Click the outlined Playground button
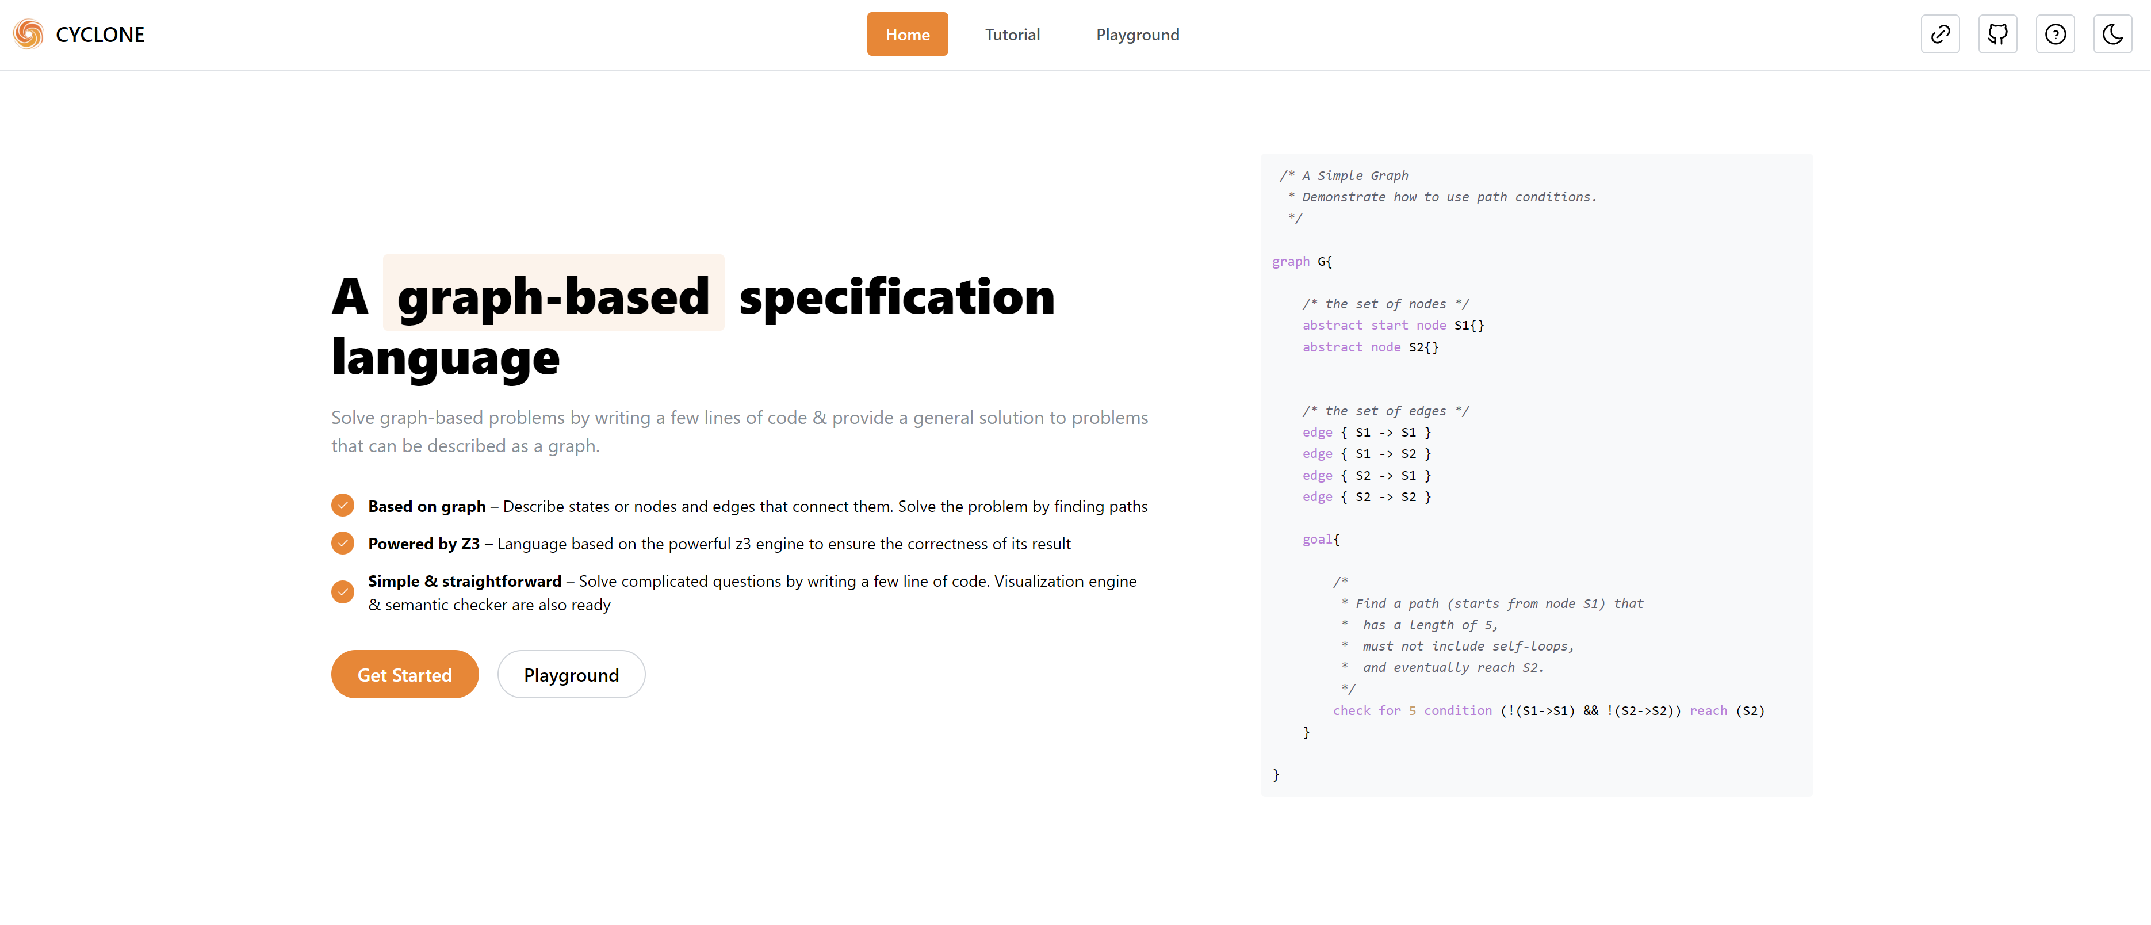 coord(571,675)
